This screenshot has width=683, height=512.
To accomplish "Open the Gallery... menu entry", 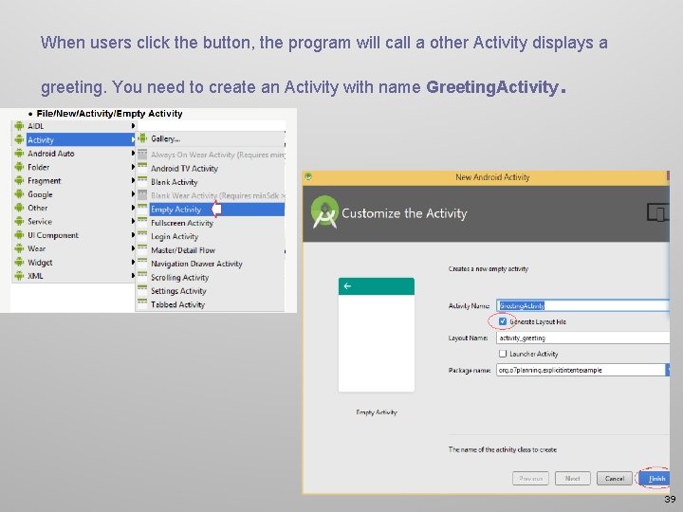I will (x=211, y=138).
